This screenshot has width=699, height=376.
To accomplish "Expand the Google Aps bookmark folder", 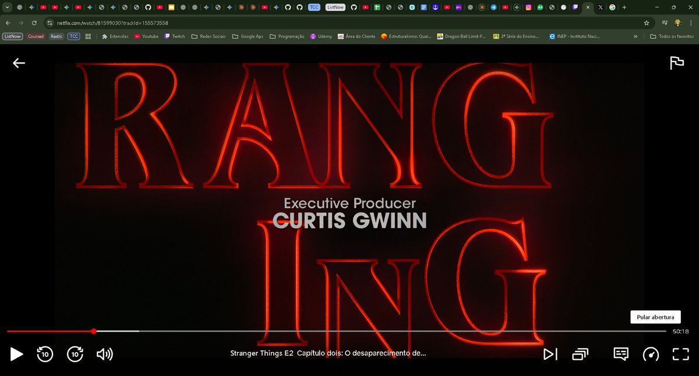I will pos(248,36).
